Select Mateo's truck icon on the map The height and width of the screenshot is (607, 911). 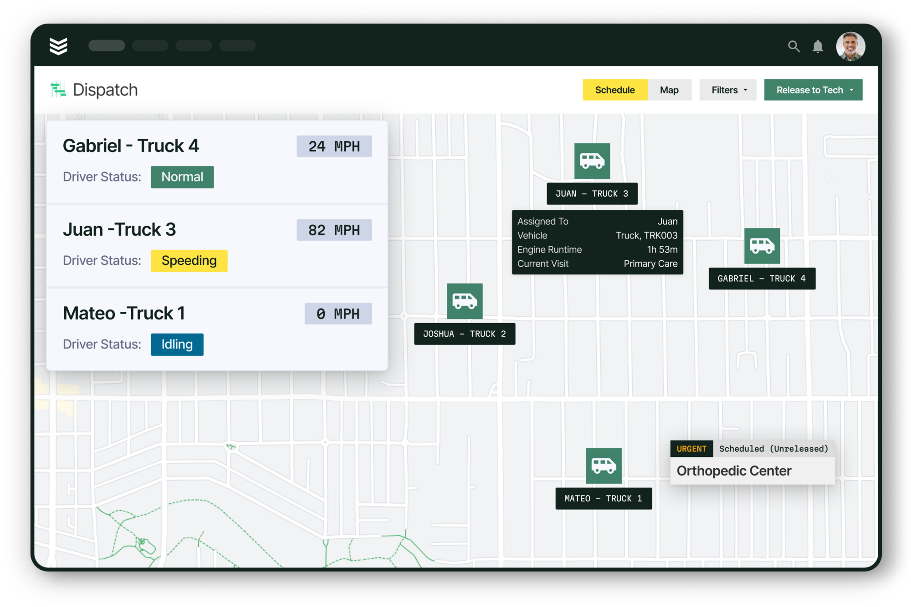tap(603, 465)
